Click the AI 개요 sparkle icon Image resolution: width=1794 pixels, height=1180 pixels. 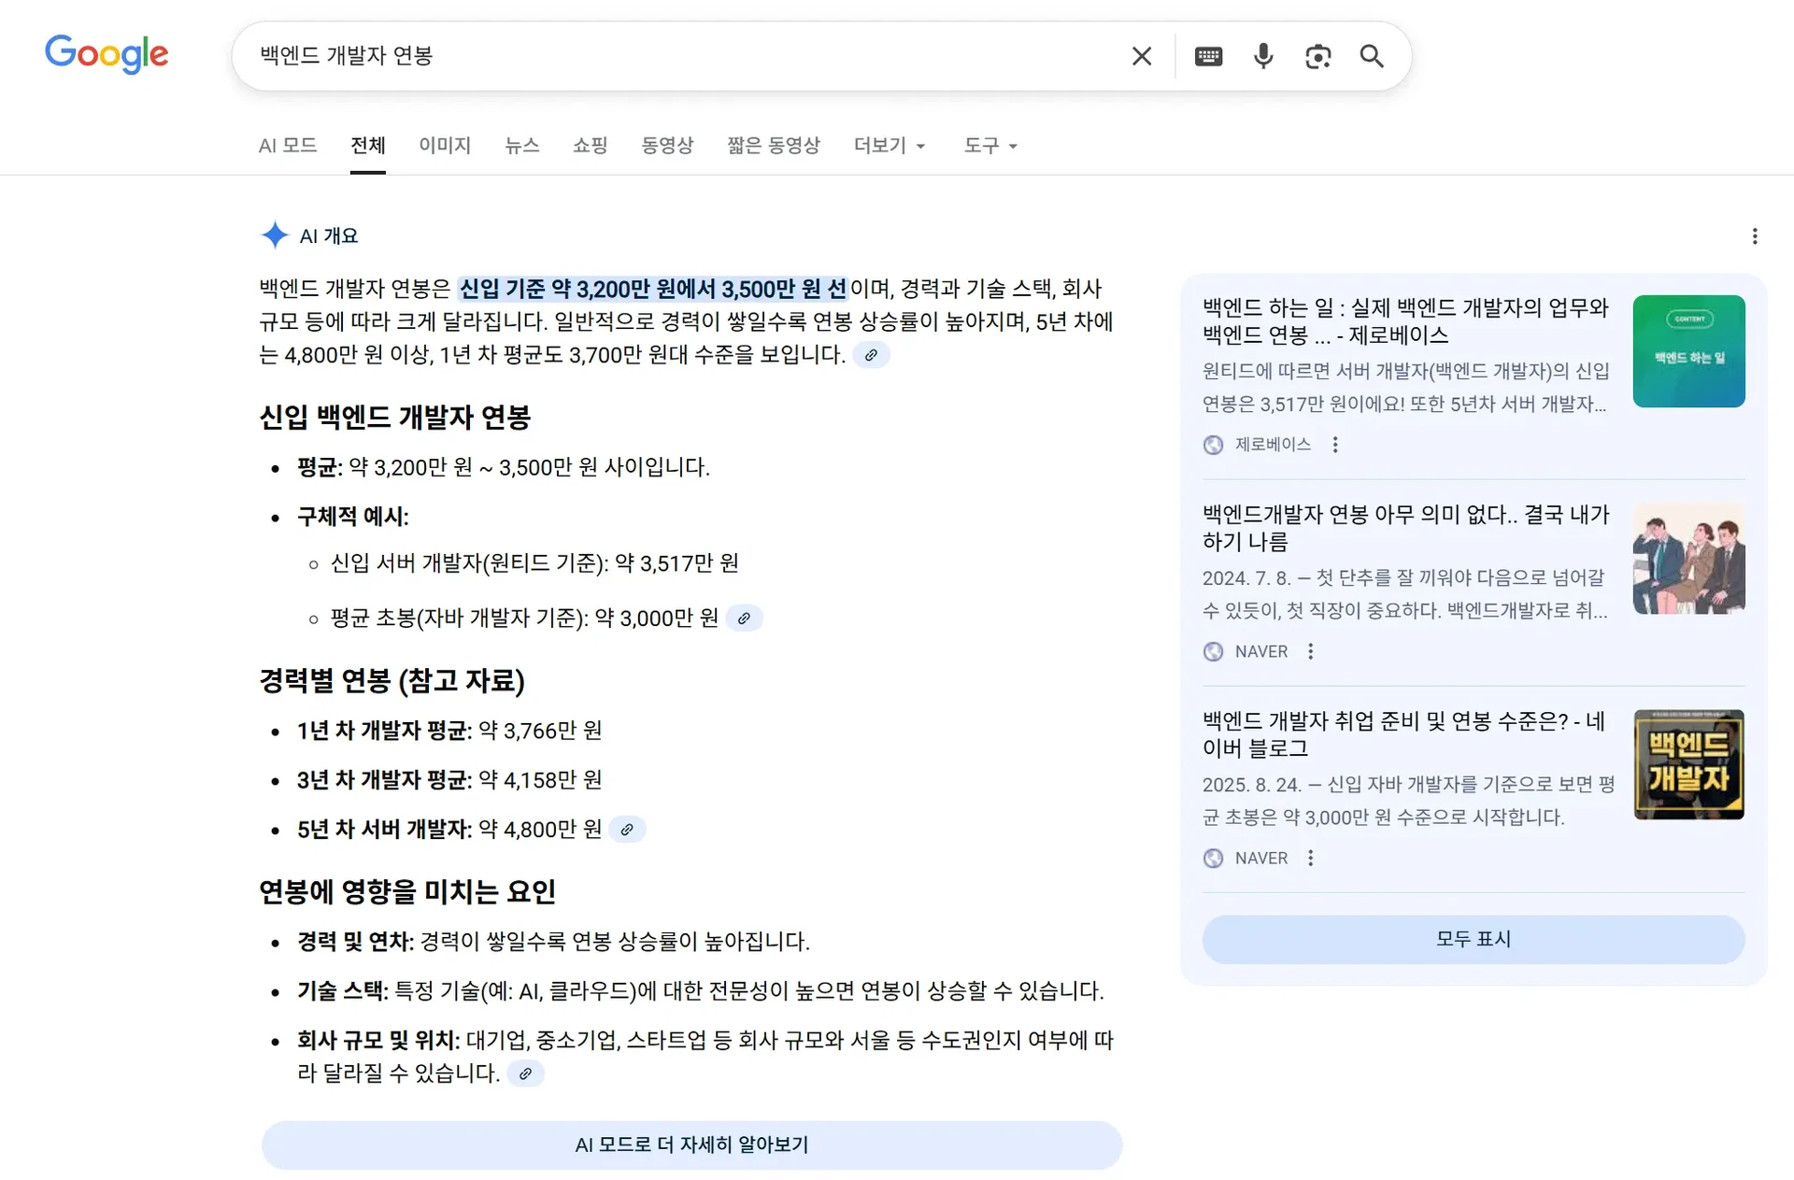tap(275, 235)
